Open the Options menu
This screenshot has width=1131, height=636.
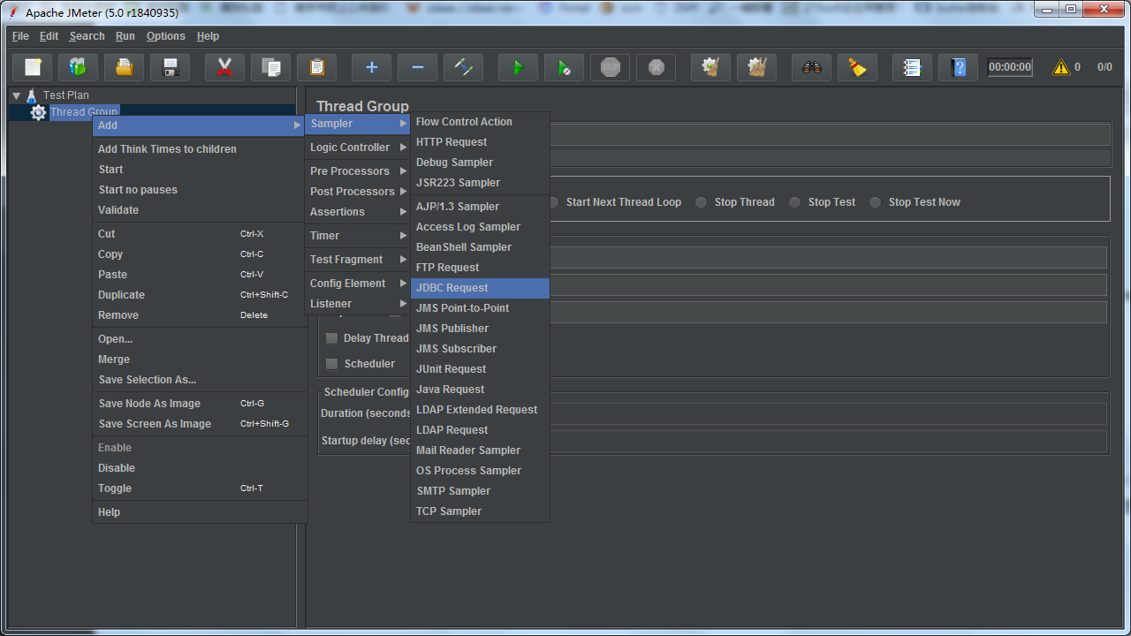pos(166,36)
